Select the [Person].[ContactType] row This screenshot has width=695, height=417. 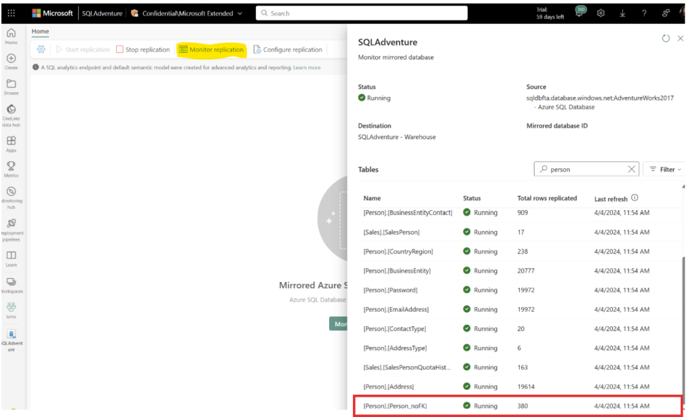coord(519,328)
